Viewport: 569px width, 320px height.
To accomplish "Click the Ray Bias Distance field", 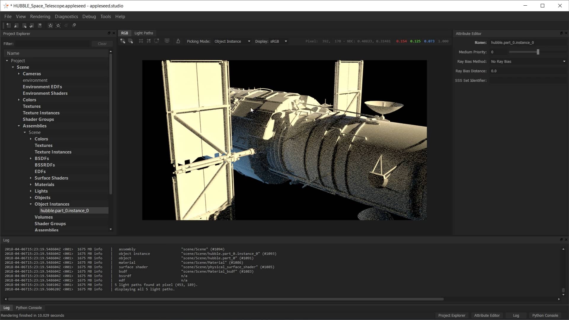I will pos(528,71).
